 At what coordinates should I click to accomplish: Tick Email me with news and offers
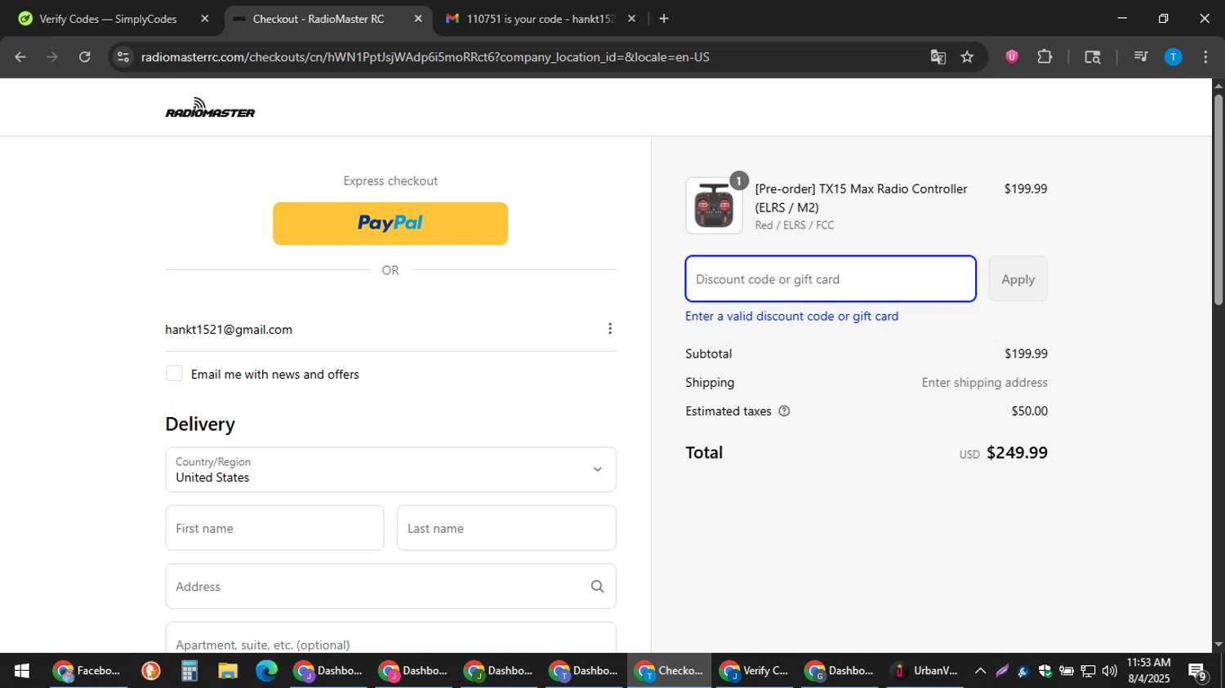(x=174, y=374)
